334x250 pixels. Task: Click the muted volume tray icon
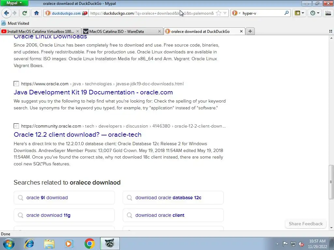pyautogui.click(x=301, y=244)
